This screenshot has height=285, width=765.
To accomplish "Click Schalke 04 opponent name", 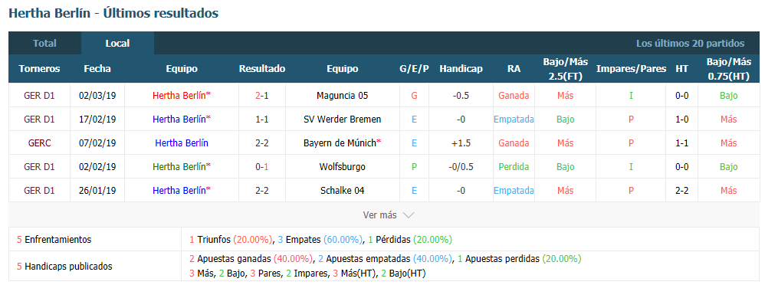I will pyautogui.click(x=342, y=190).
